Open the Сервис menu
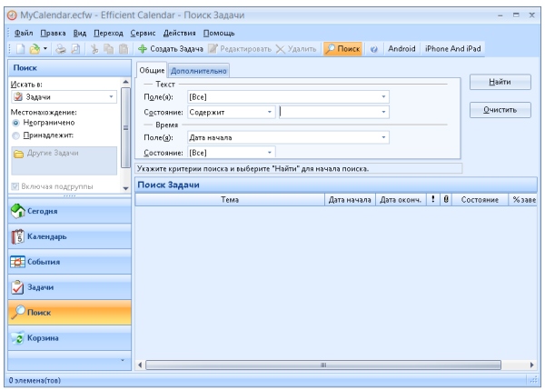 click(x=145, y=33)
